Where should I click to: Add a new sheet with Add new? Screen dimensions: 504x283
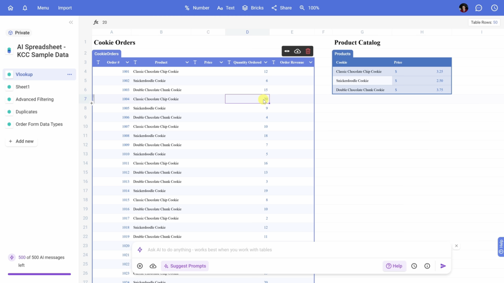21,141
